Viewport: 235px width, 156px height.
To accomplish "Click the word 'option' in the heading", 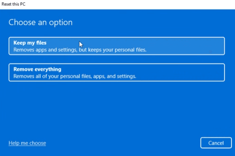I will point(61,23).
